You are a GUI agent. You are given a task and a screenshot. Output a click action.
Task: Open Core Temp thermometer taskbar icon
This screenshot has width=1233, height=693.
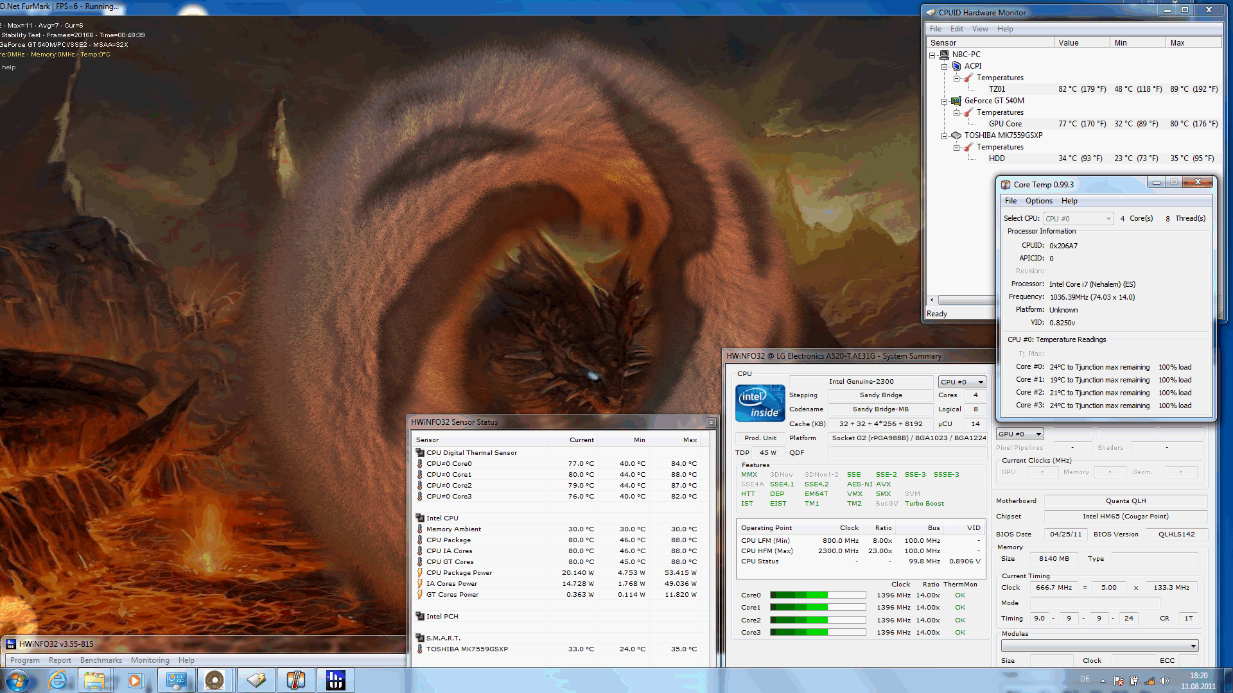[x=295, y=680]
